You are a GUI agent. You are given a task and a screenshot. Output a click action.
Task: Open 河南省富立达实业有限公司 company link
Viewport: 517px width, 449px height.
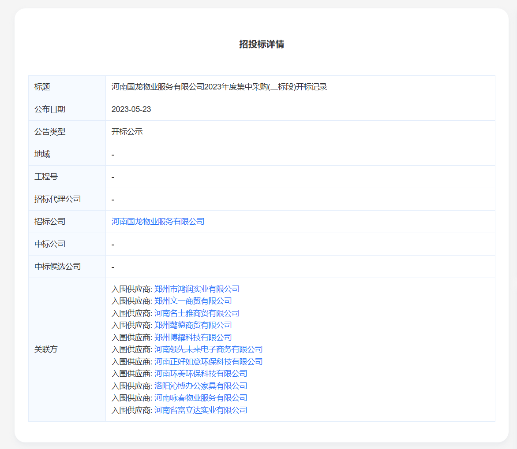click(x=201, y=410)
